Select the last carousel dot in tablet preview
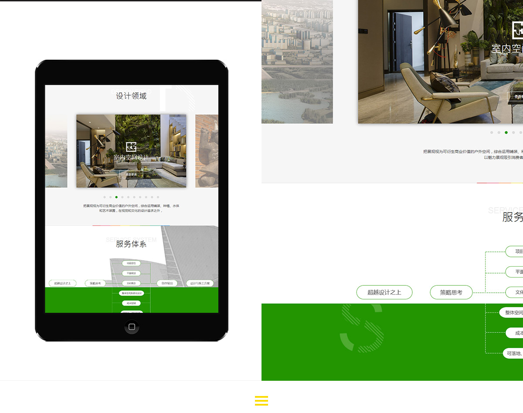Screen dimensions: 523x413 coord(158,197)
